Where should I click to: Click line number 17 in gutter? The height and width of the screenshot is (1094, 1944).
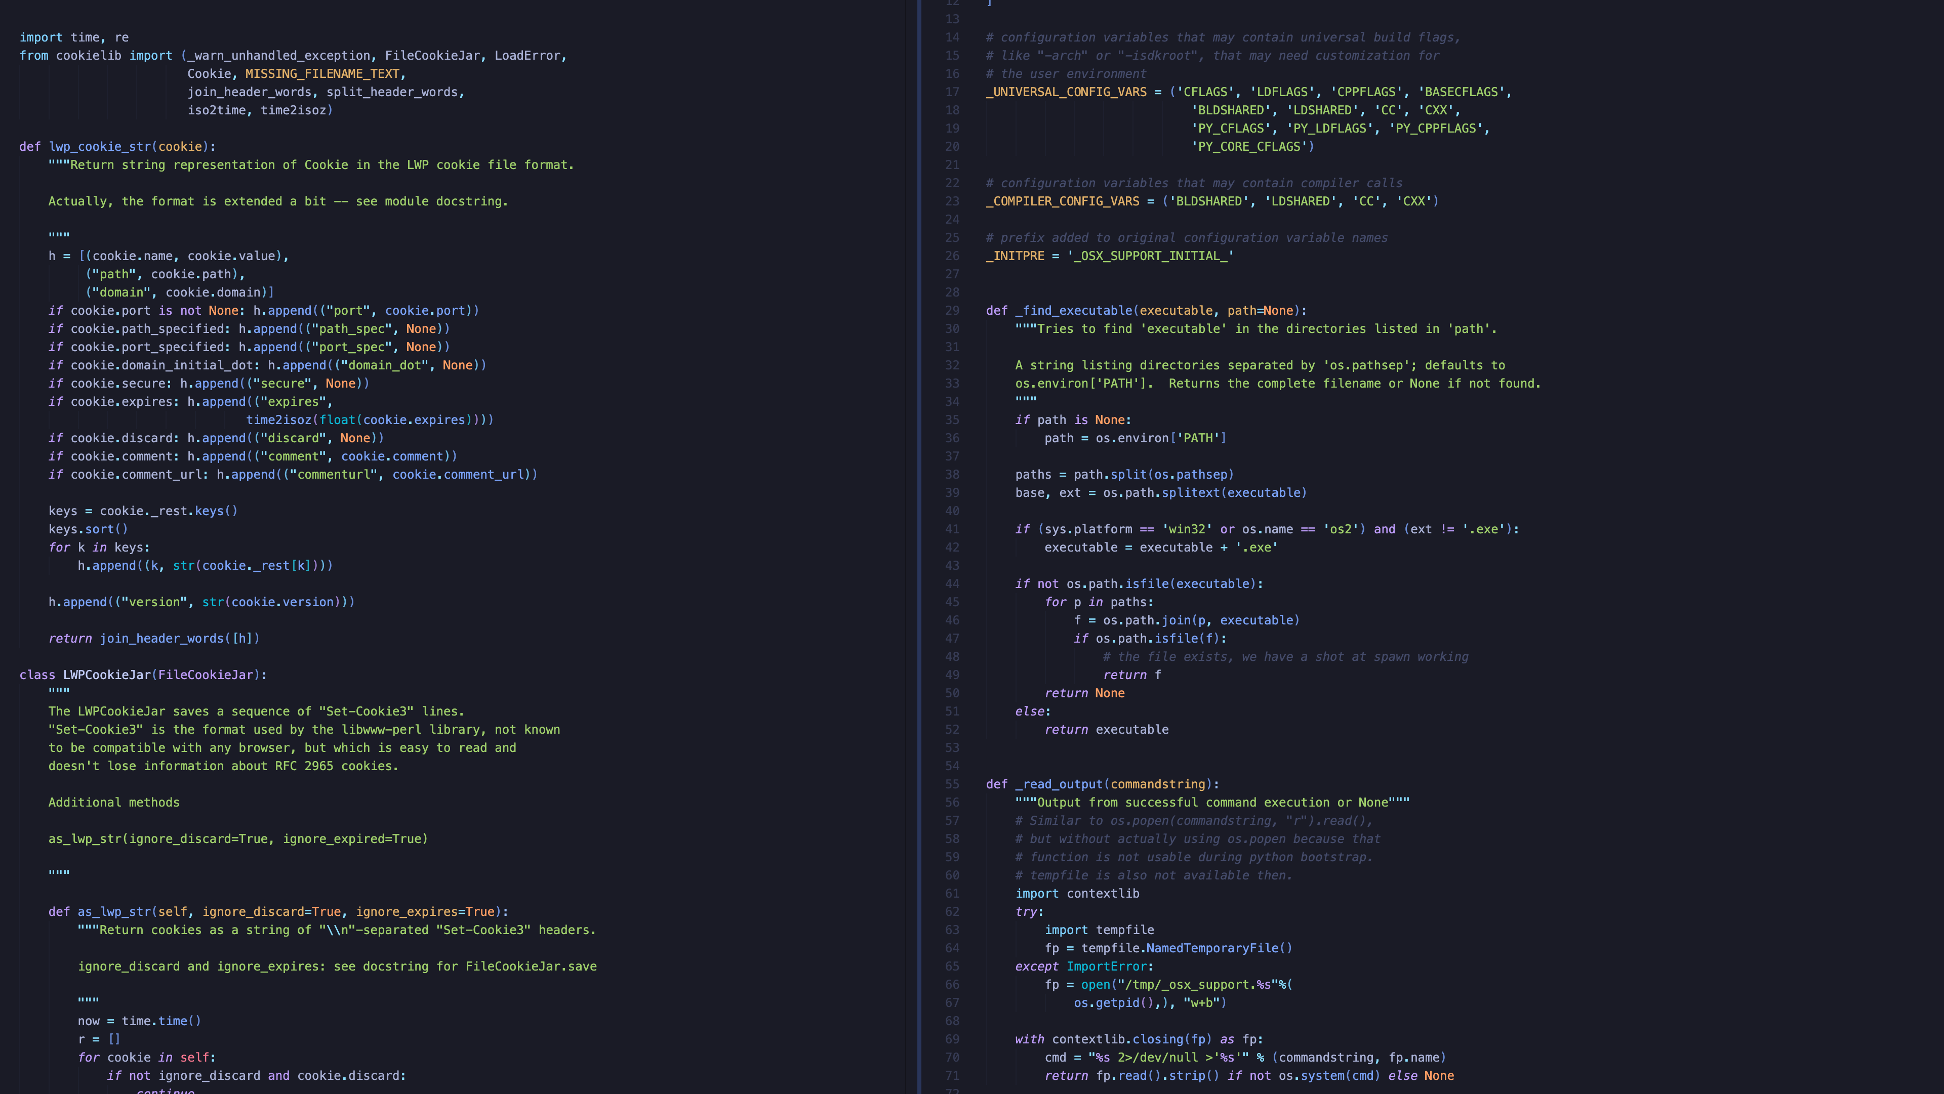pos(952,92)
